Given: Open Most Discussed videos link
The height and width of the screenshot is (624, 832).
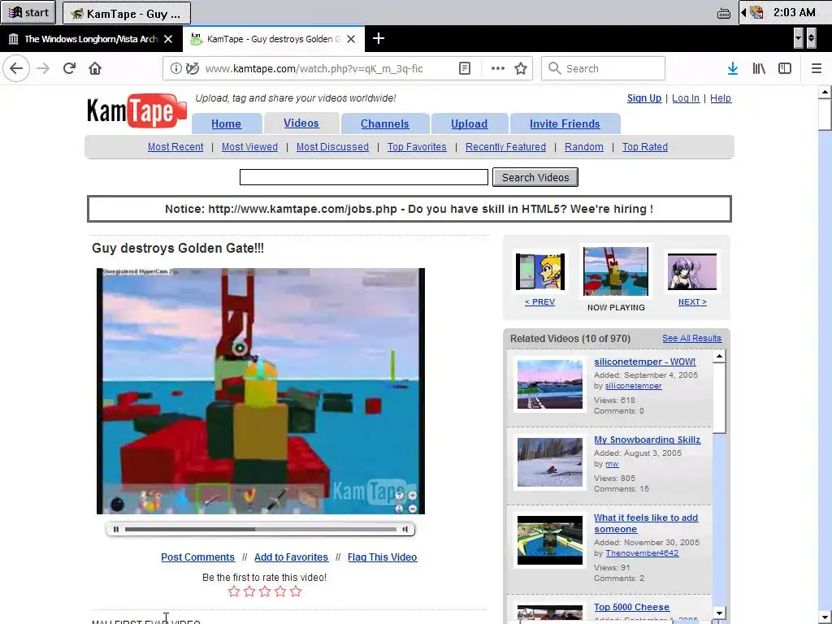Looking at the screenshot, I should pyautogui.click(x=332, y=147).
